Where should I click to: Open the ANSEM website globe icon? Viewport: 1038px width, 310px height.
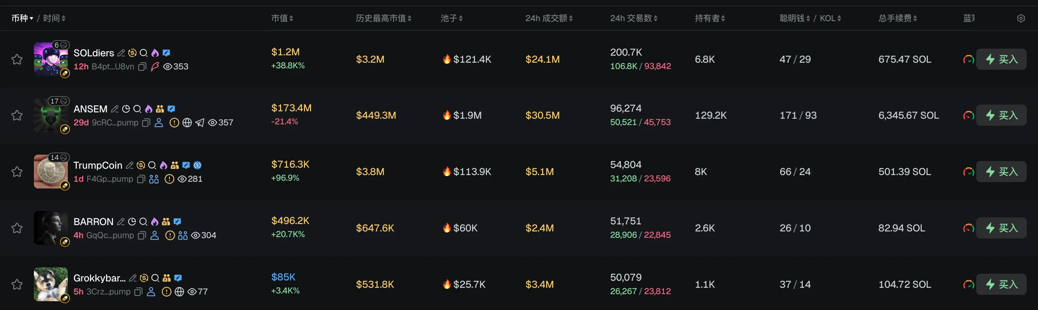point(187,123)
